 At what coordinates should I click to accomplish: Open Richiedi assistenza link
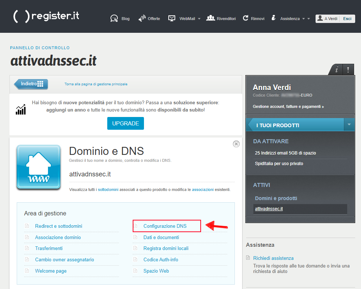click(x=273, y=258)
